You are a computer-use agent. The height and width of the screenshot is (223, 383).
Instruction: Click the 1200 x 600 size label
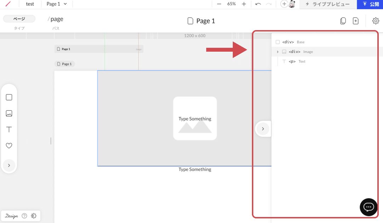click(x=195, y=36)
